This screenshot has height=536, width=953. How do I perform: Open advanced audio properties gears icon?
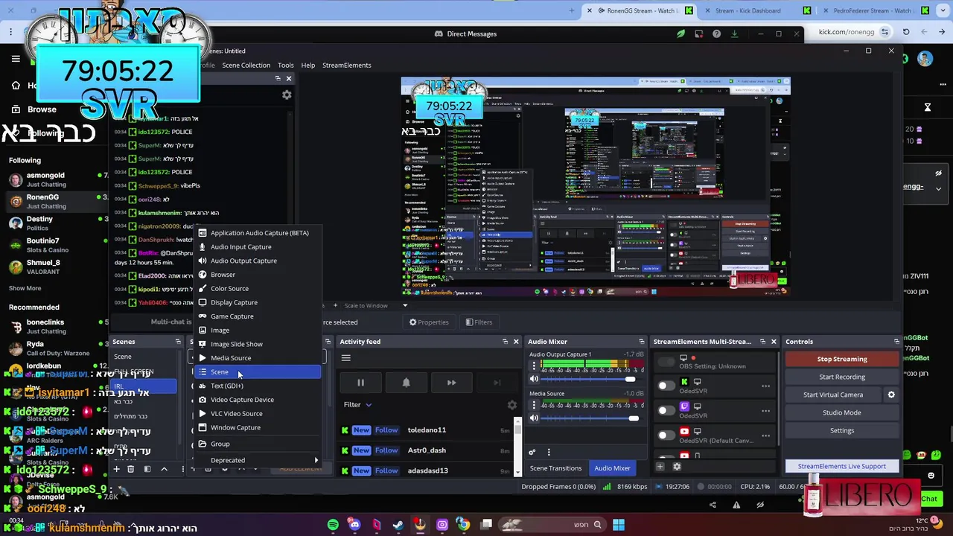point(532,452)
